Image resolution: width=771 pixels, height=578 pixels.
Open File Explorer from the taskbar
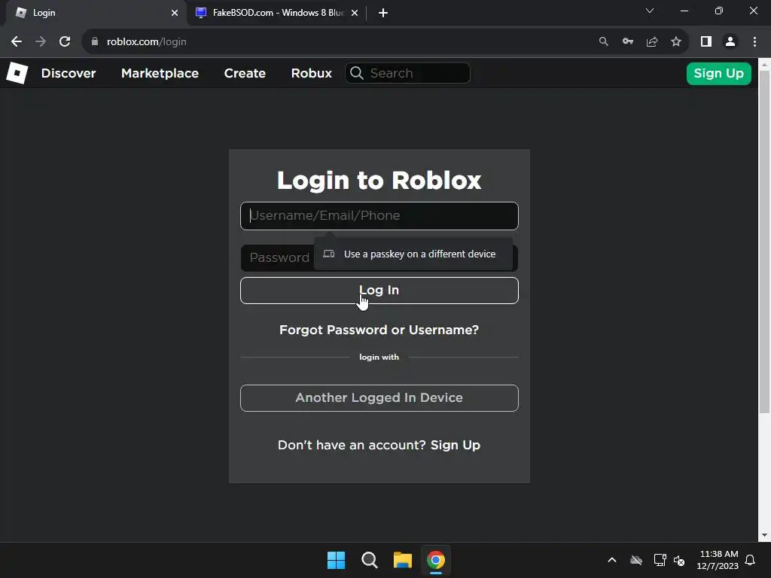click(x=402, y=560)
